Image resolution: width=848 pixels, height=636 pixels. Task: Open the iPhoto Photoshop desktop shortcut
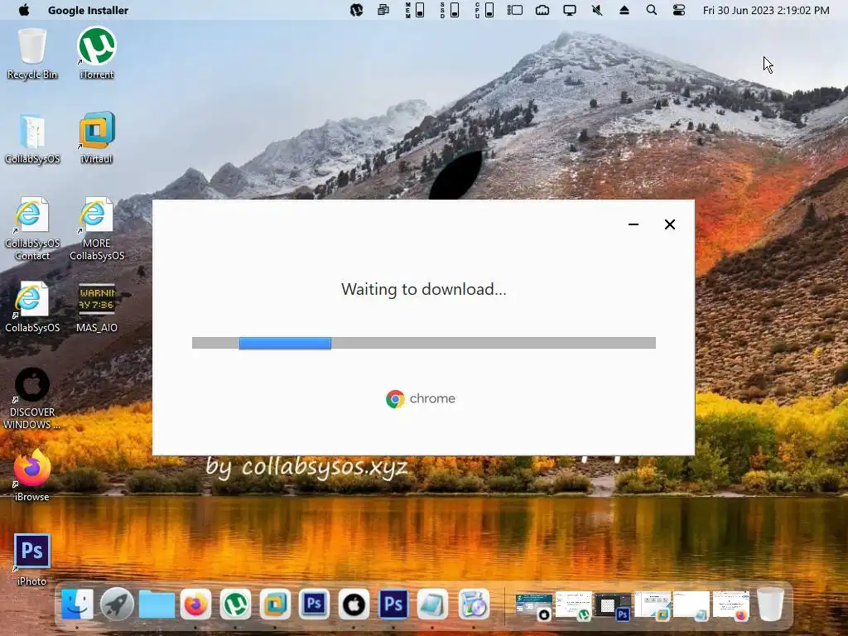32,560
